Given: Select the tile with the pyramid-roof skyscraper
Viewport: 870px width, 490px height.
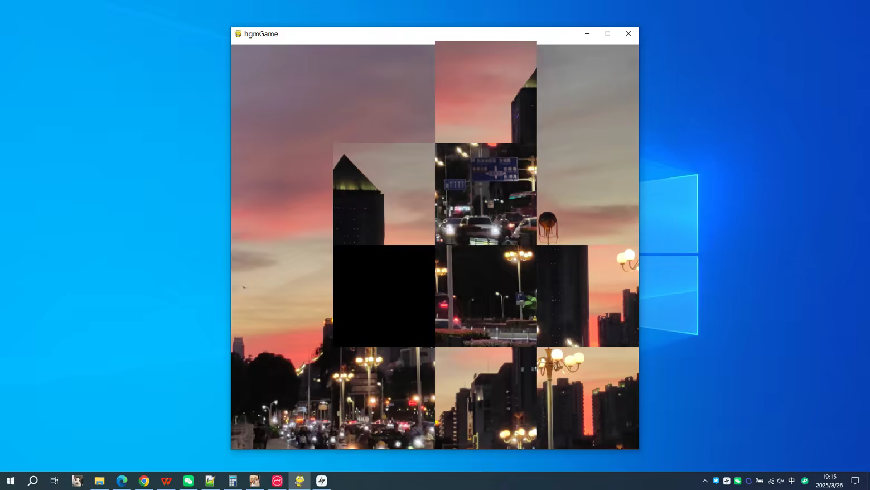Looking at the screenshot, I should point(384,194).
